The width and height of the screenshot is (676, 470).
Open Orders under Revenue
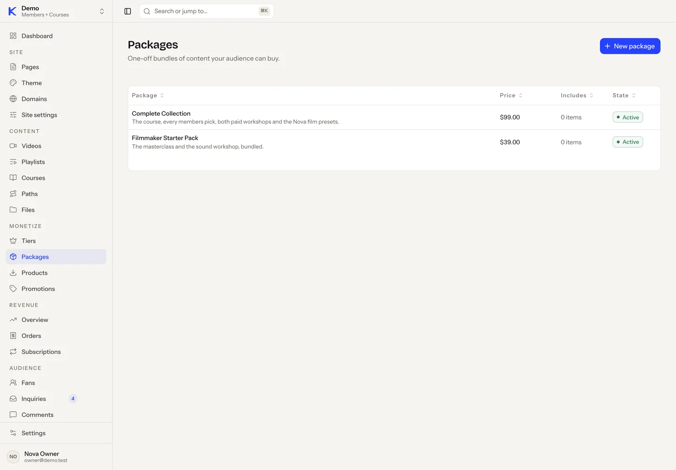tap(56, 336)
